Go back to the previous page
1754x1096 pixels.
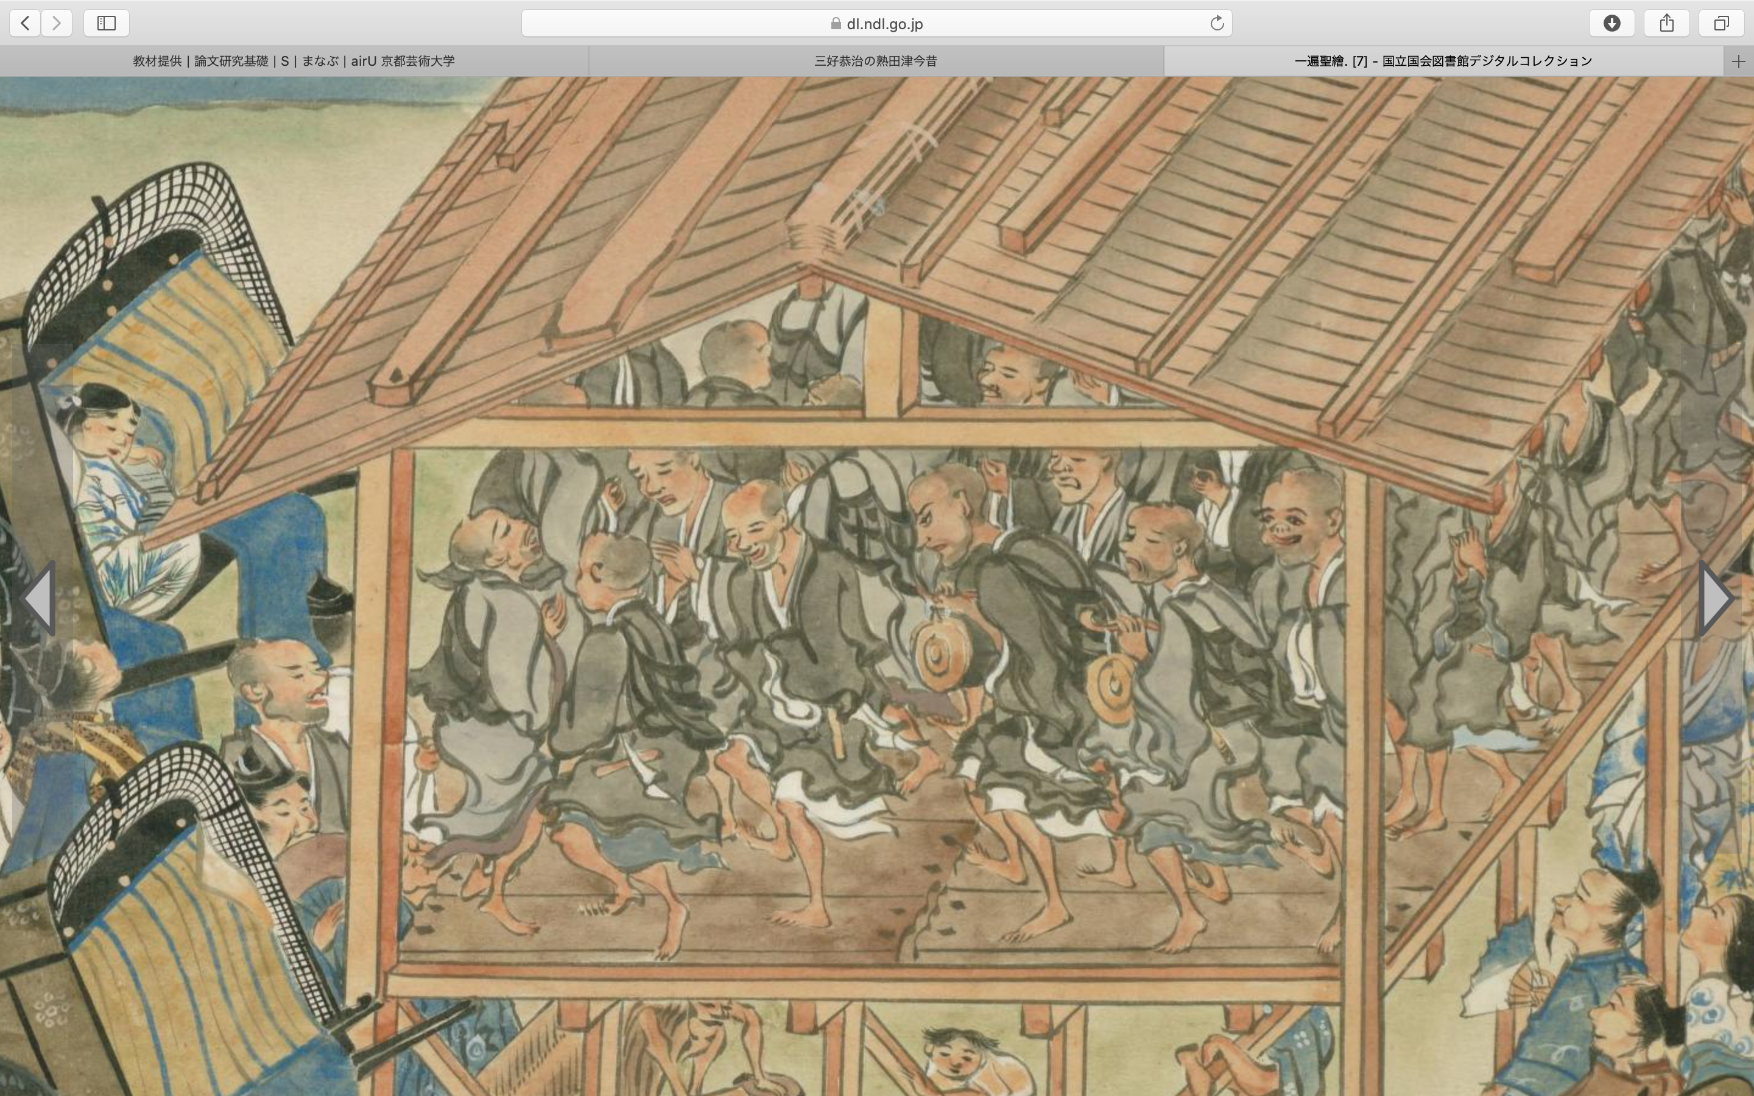26,23
